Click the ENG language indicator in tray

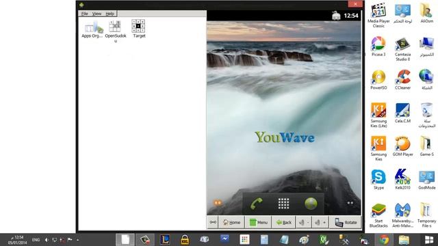click(x=36, y=240)
